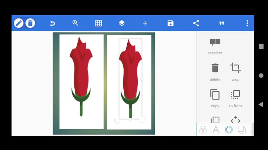Screen dimensions: 268x150
Task: Tap the trash can in top bar
Action: (30, 23)
